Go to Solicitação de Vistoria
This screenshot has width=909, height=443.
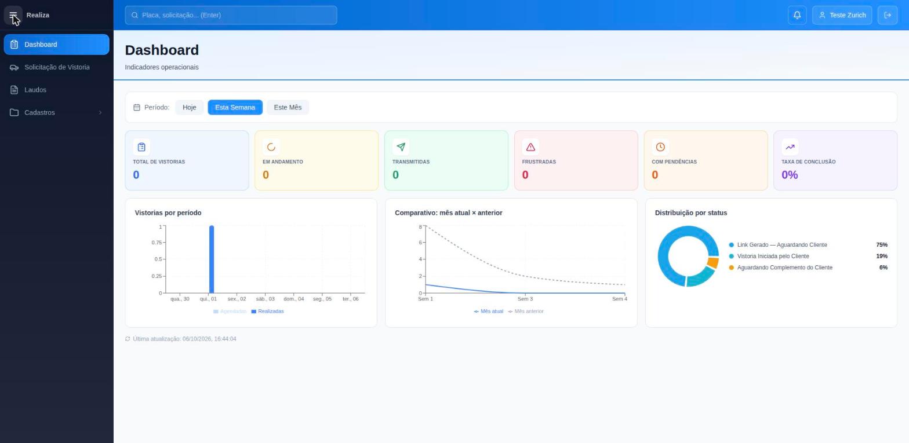tap(56, 67)
